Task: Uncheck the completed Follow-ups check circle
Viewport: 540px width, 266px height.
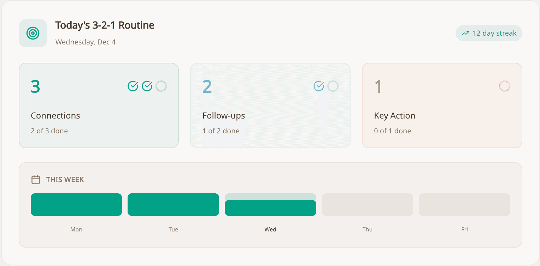Action: (x=319, y=86)
